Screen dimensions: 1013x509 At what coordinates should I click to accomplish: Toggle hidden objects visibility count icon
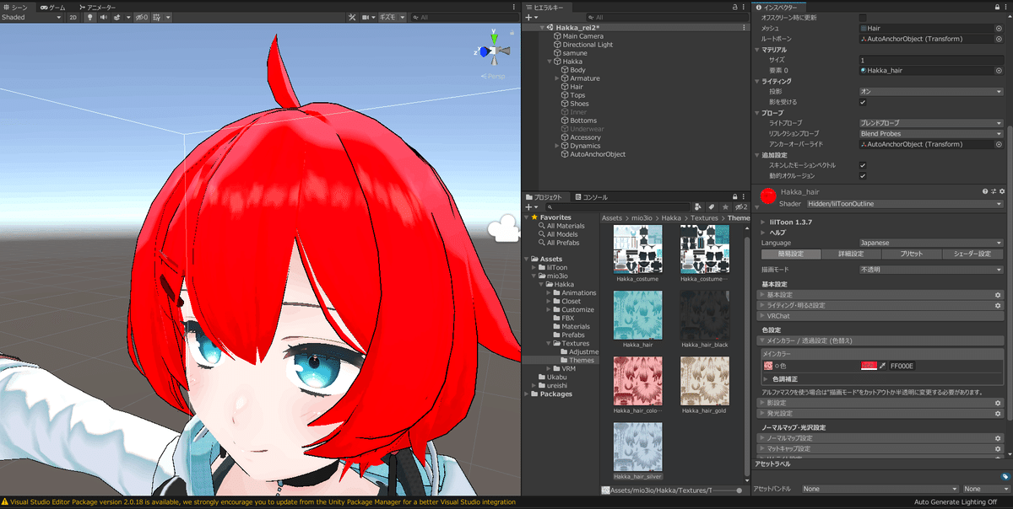[142, 17]
